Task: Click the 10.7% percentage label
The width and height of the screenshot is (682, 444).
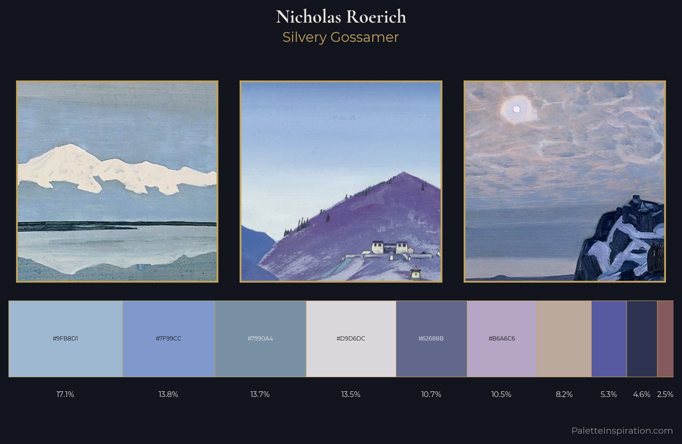Action: 431,394
